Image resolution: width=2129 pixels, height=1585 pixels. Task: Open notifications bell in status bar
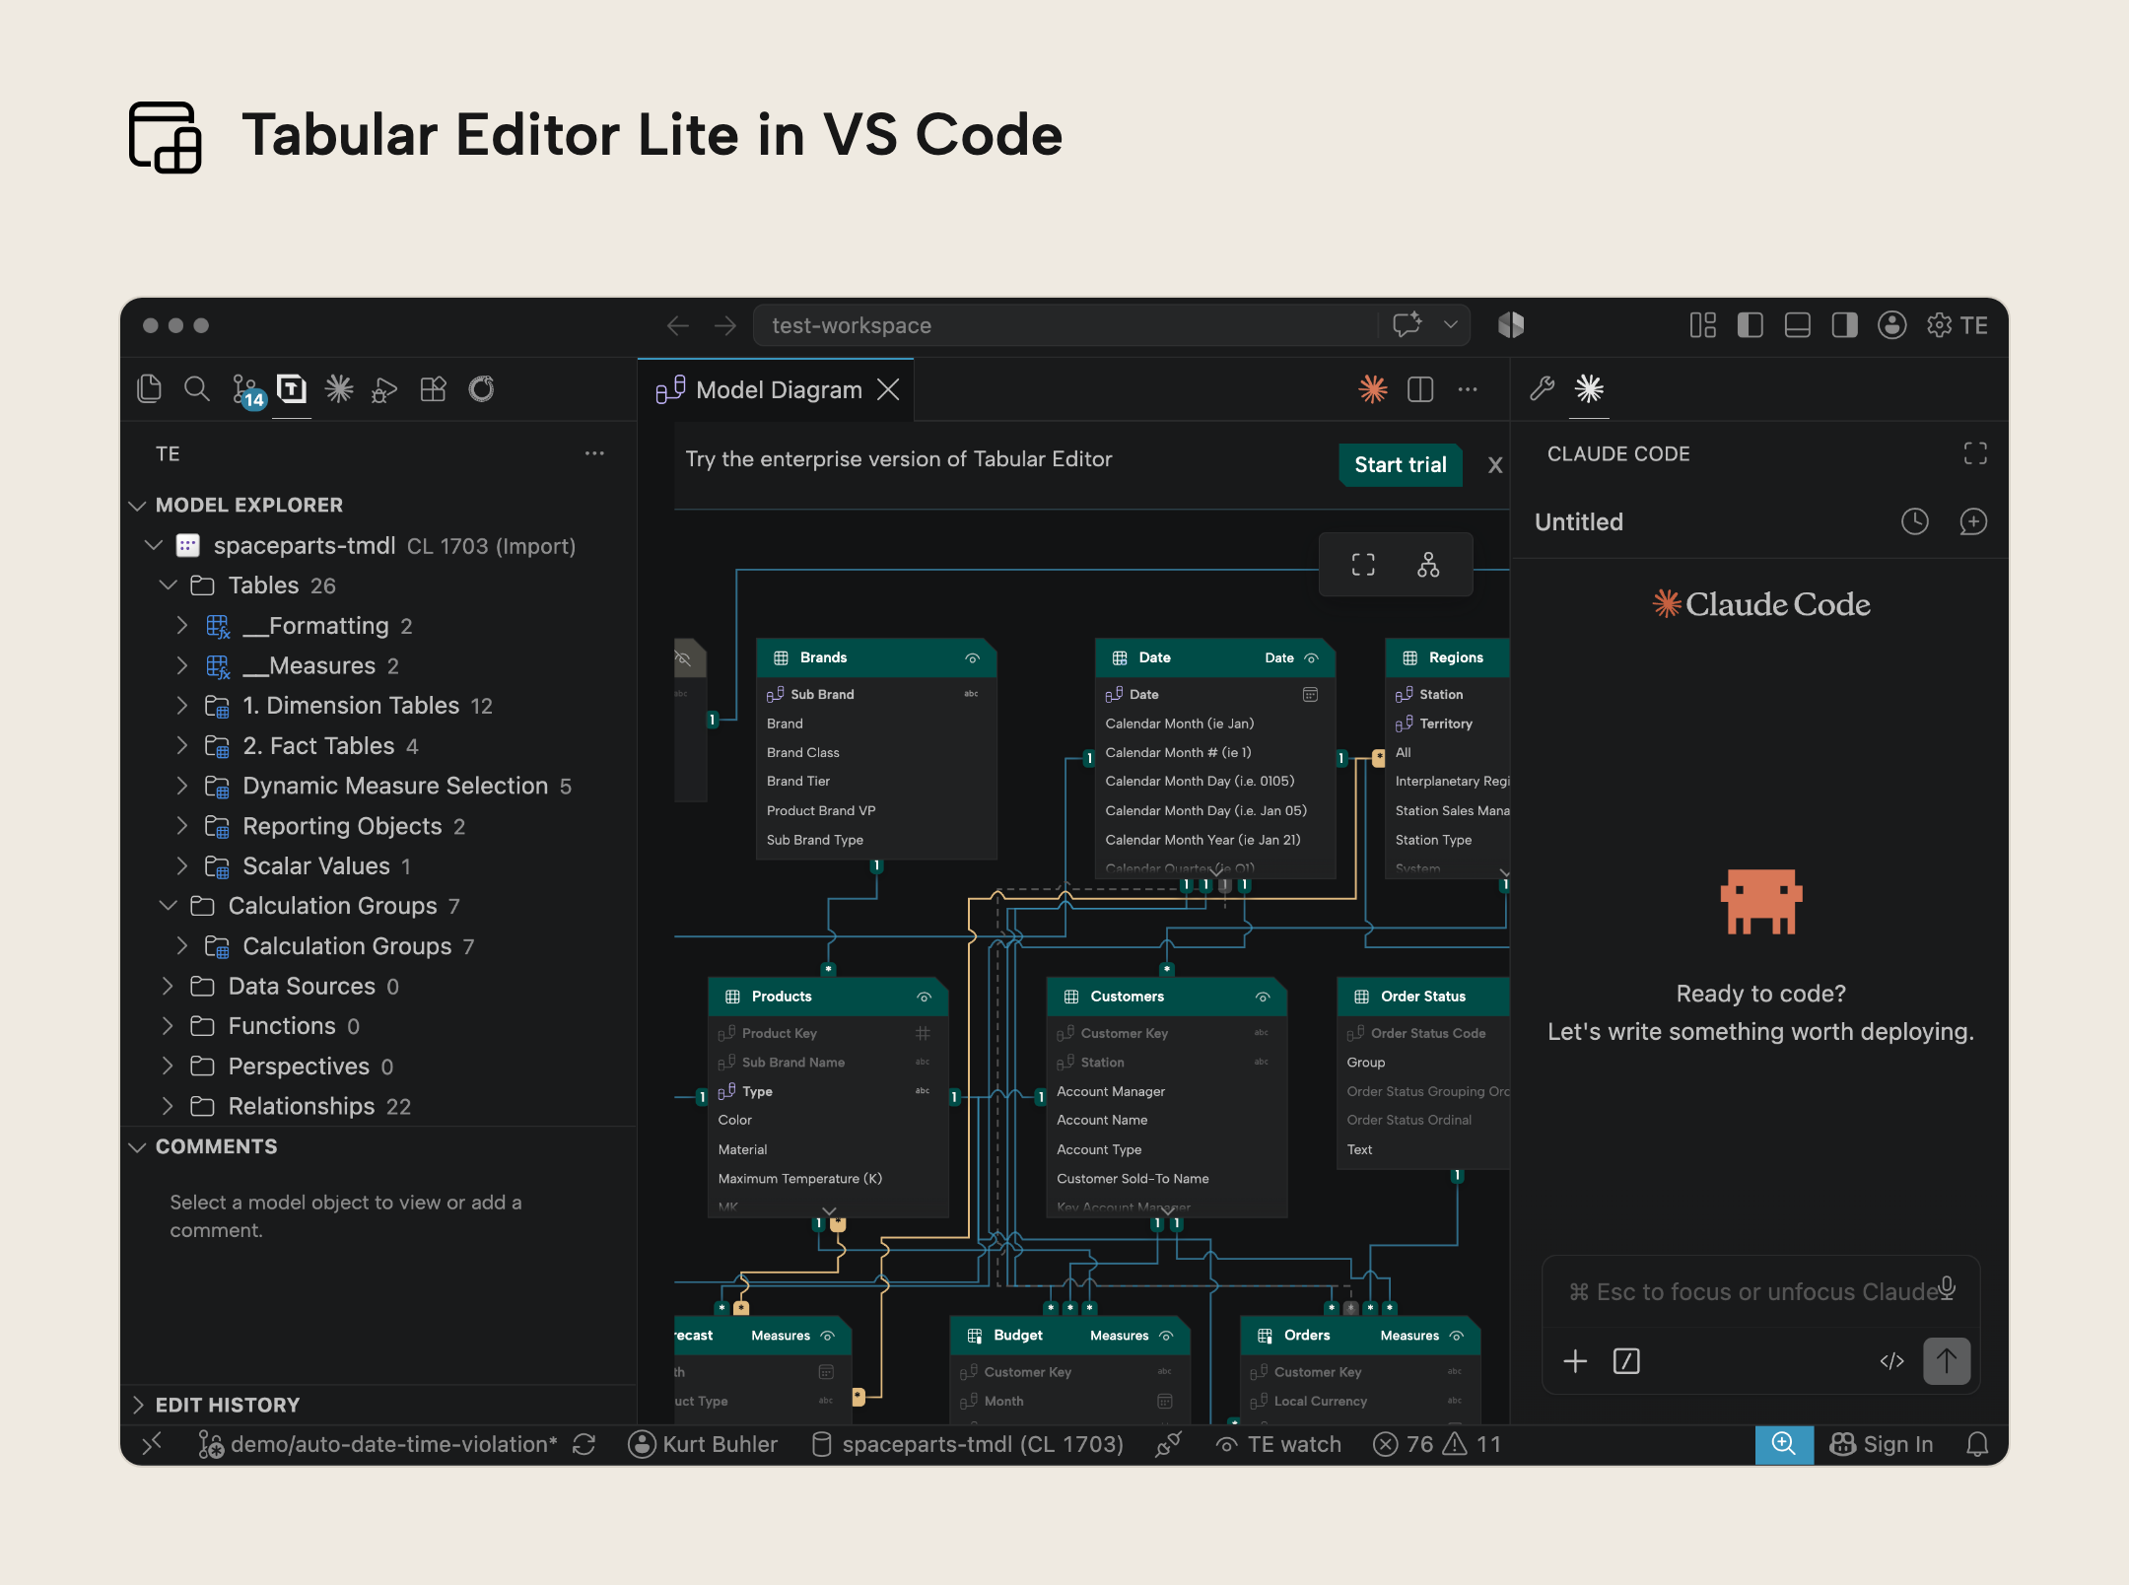(1977, 1444)
